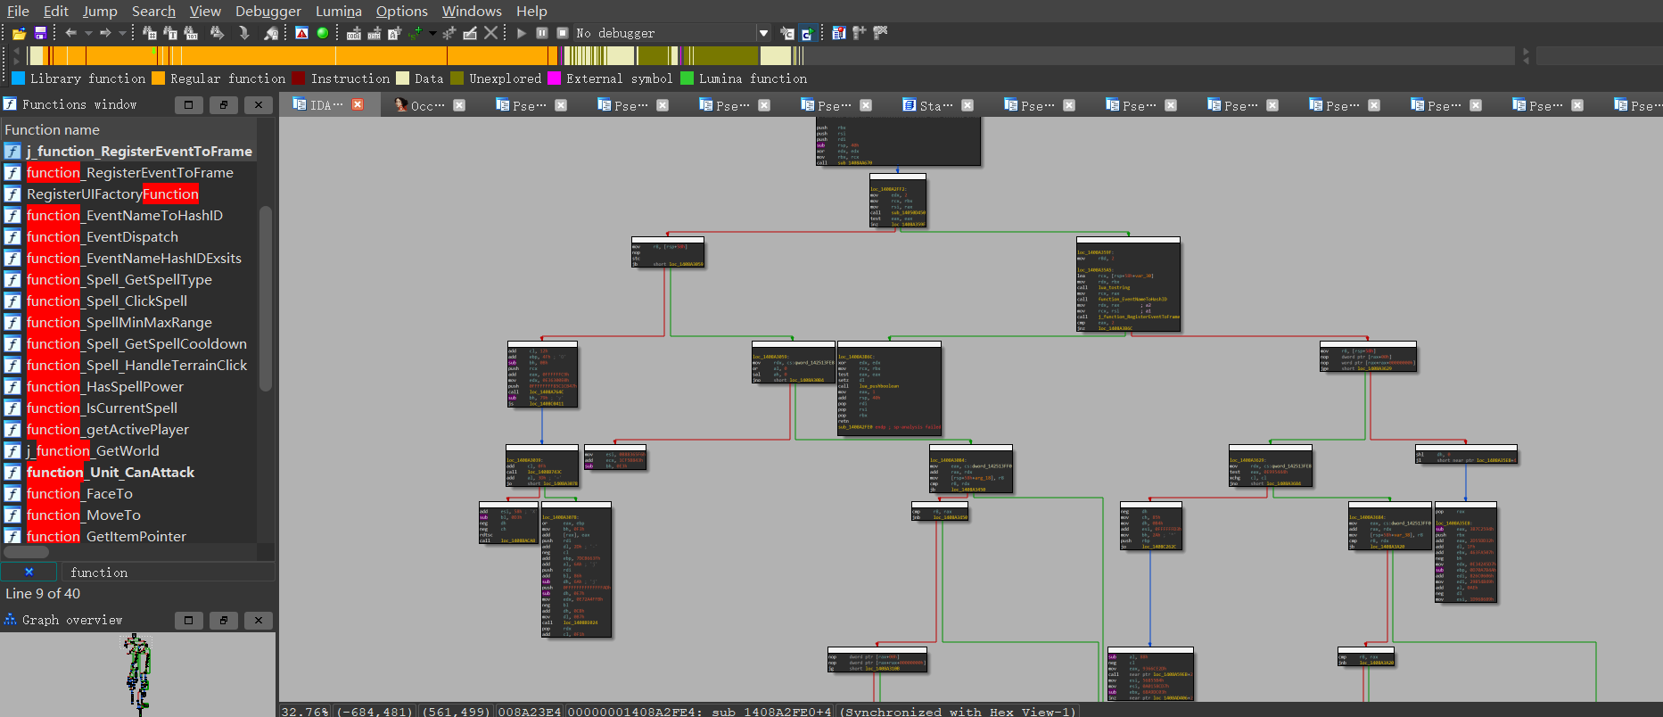The image size is (1663, 717).
Task: Jump forward with the right arrow icon
Action: point(105,33)
